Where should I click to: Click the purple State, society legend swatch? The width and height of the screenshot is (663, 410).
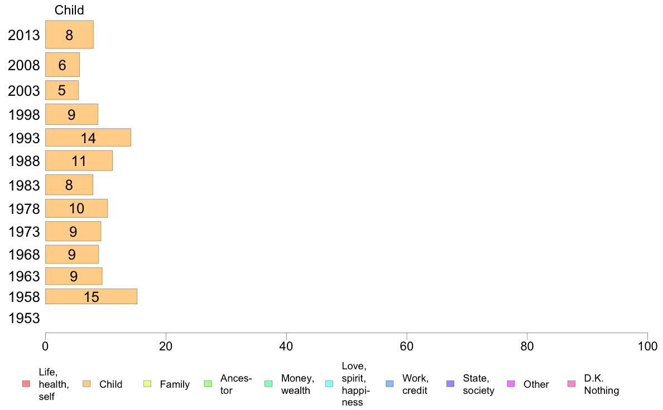(x=450, y=384)
